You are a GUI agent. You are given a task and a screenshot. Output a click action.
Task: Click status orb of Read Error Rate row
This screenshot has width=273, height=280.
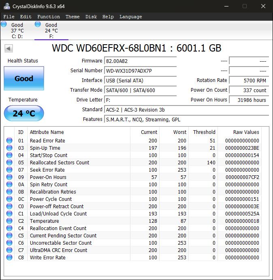(x=9, y=140)
